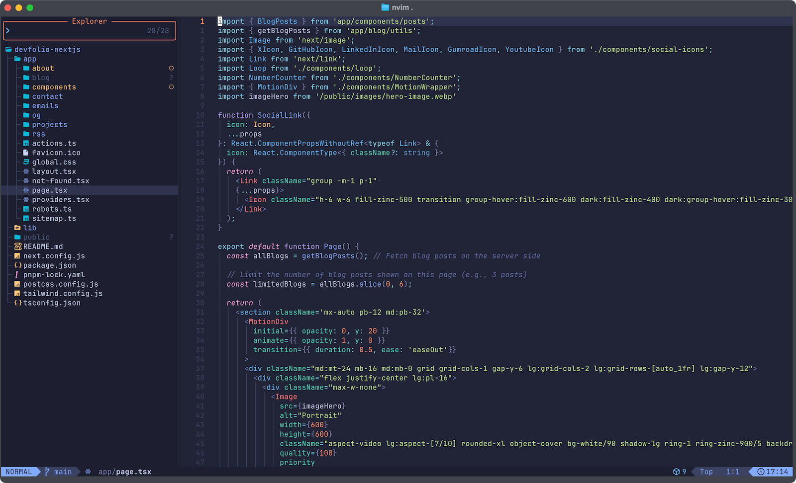Click the React icon beside not-found.tsx
796x483 pixels.
pyautogui.click(x=26, y=181)
